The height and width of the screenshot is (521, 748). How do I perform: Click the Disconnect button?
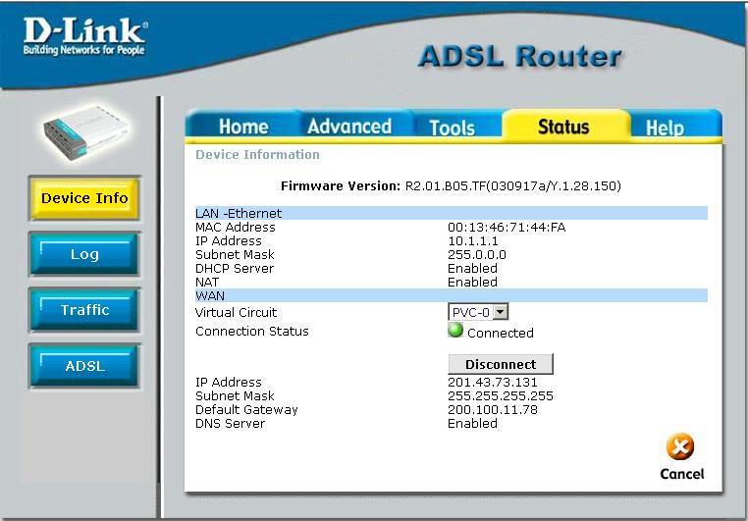[501, 364]
